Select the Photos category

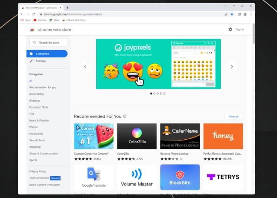coord(33,127)
